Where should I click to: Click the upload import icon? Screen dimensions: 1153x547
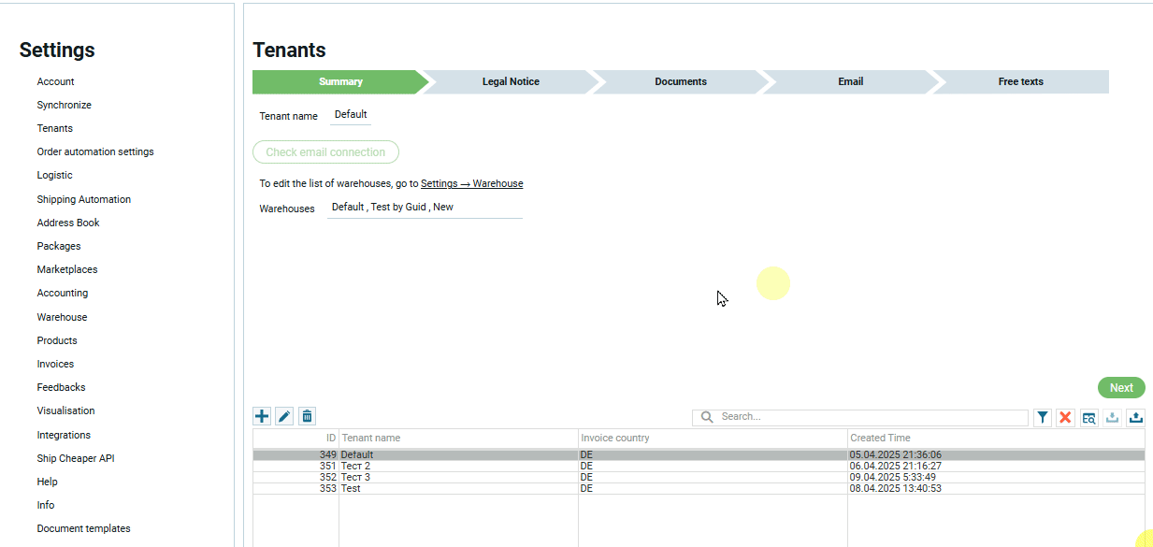(x=1135, y=418)
